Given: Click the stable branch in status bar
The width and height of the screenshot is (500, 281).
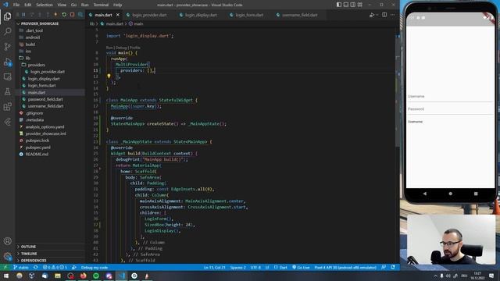Looking at the screenshot, I should point(21,267).
